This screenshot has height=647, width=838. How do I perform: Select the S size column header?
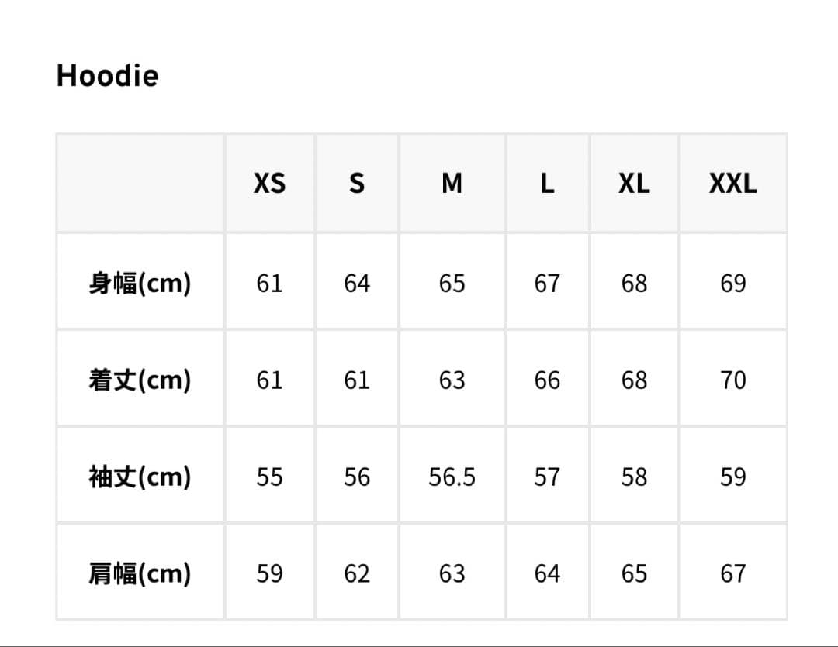356,184
